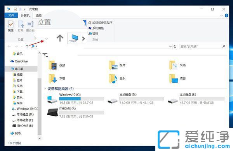This screenshot has width=233, height=151.
Task: Select the 音乐 folder icon in main pane
Action: coord(113,78)
